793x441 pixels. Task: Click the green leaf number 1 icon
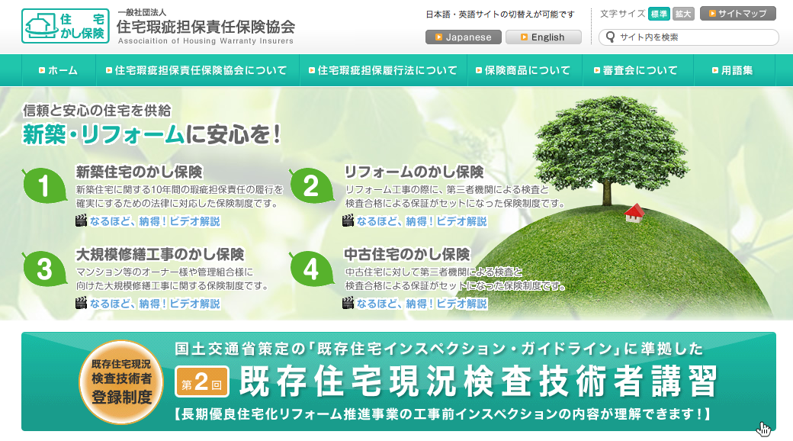point(44,185)
